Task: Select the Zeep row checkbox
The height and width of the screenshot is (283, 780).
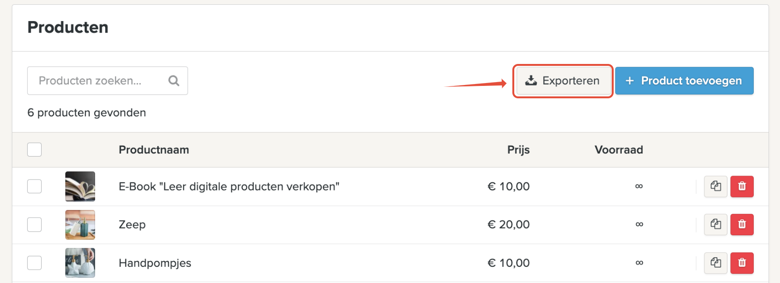Action: coord(34,224)
